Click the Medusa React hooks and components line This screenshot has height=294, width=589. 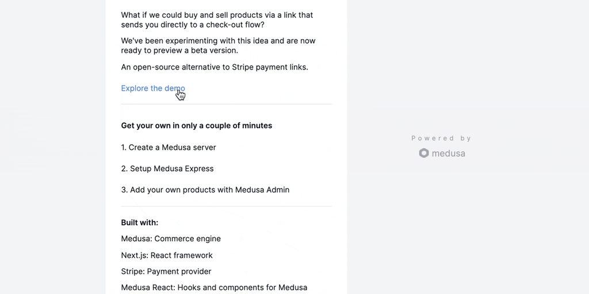pos(214,288)
